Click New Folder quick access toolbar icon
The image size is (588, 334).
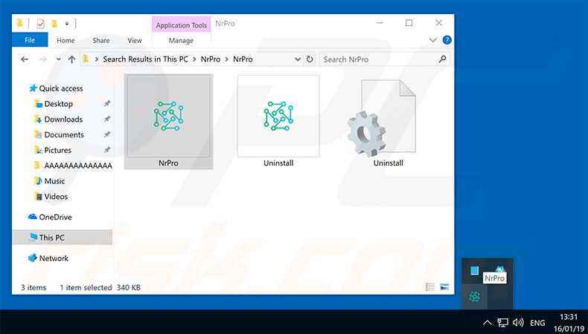[x=54, y=24]
